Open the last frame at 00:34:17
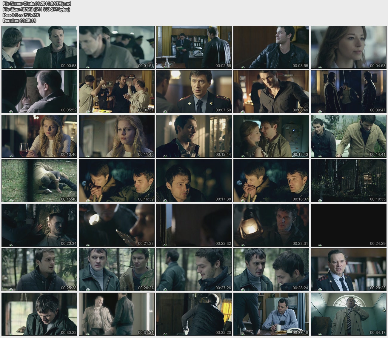388x338 pixels. tap(348, 314)
